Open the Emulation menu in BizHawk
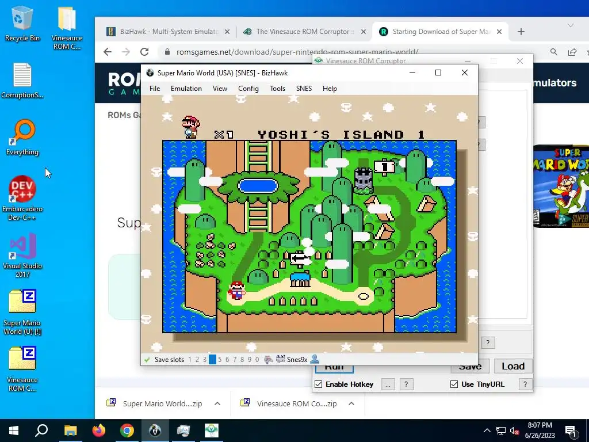The height and width of the screenshot is (442, 589). 186,88
